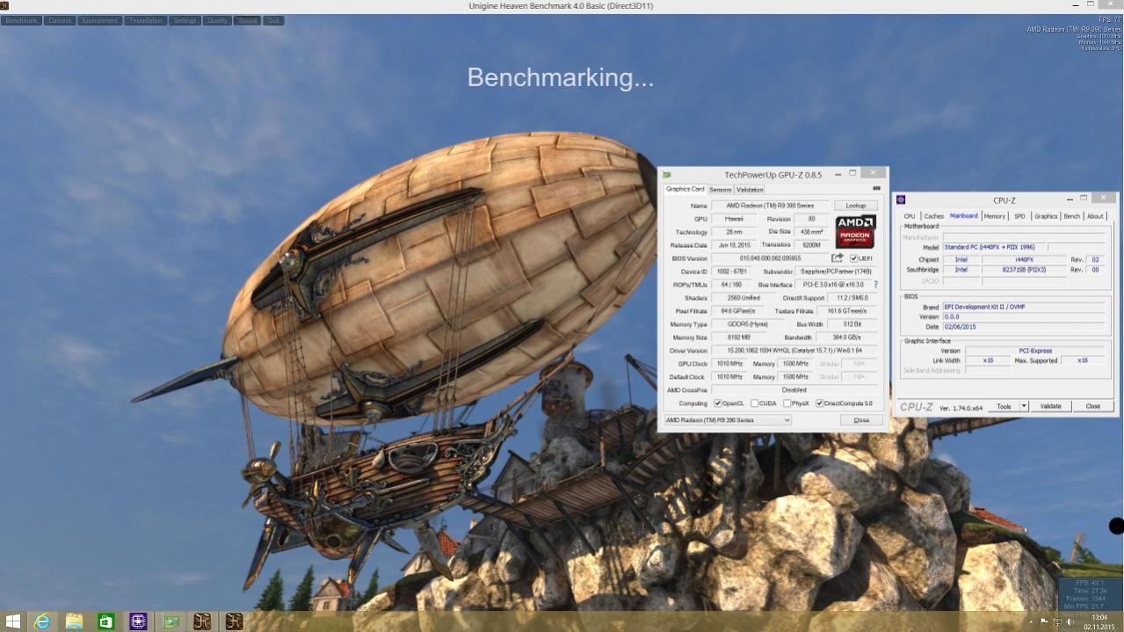The height and width of the screenshot is (632, 1124).
Task: Toggle the UEFI checkbox in GPU-Z
Action: [x=853, y=258]
